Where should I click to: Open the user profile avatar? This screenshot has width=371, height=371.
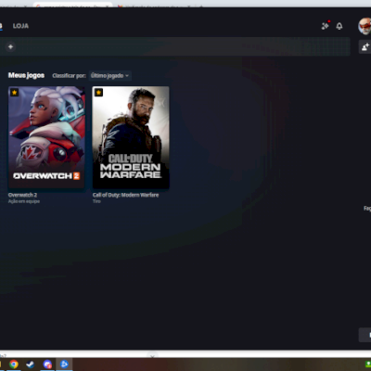coord(365,26)
